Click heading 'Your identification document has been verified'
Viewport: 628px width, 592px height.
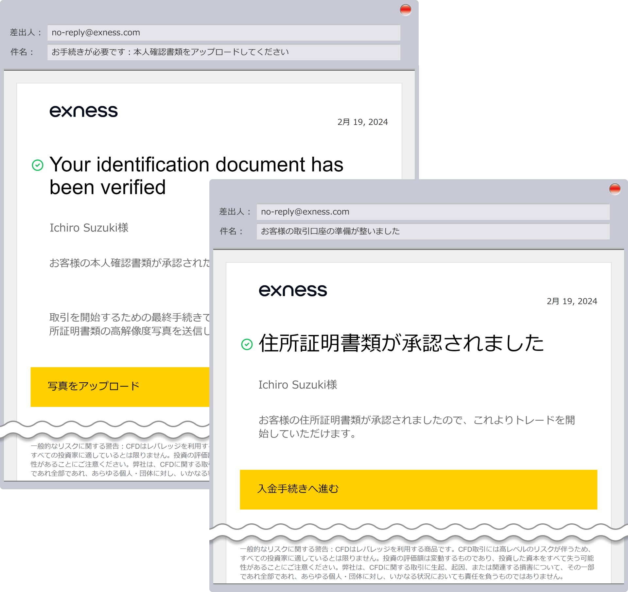(x=196, y=176)
